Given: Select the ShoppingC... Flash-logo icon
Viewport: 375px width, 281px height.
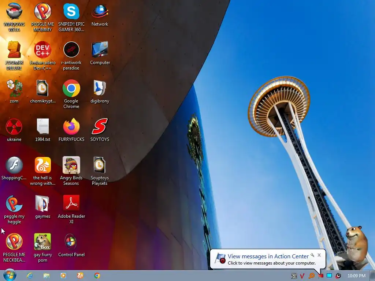Looking at the screenshot, I should (14, 168).
